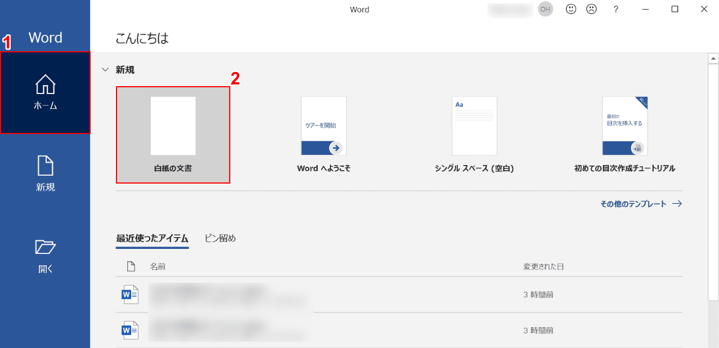719x348 pixels.
Task: Close the Word window
Action: point(704,9)
